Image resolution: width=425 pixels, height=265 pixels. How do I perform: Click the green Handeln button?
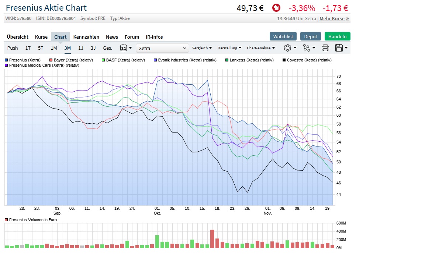(337, 36)
